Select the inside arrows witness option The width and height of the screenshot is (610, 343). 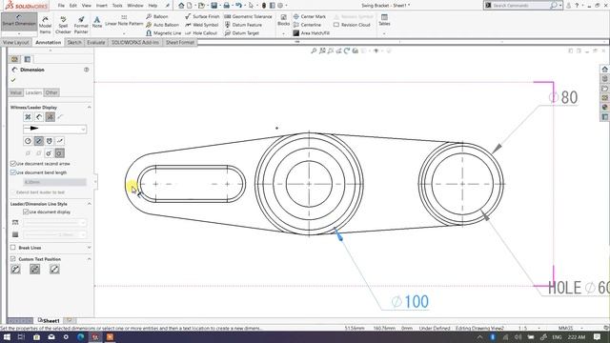(39, 116)
